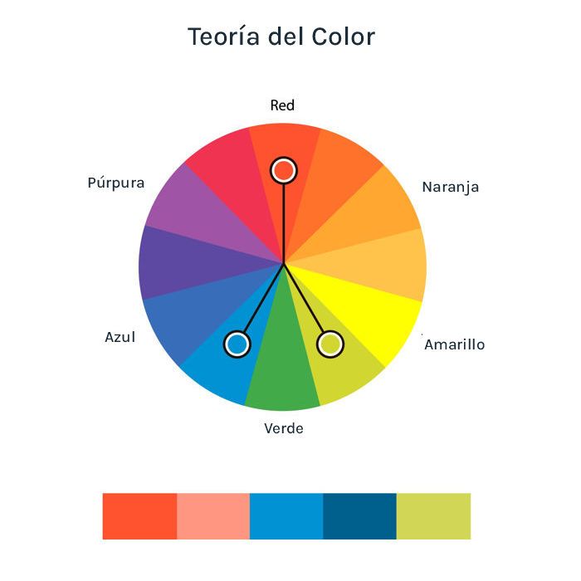
Task: Select the dark navy blue palette swatch
Action: (x=359, y=516)
